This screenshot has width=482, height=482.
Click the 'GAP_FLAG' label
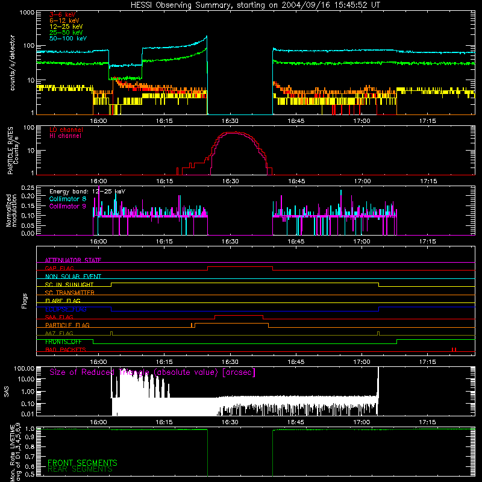[x=59, y=268]
